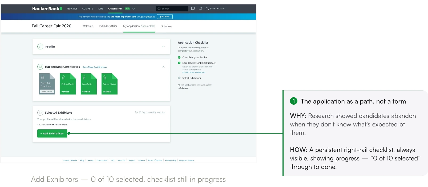Screen dimensions: 428x187
Task: Open the Contest Calendar footer link
Action: (x=70, y=160)
